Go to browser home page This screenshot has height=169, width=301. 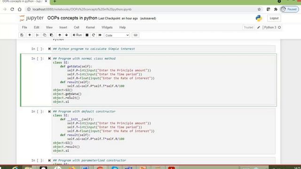point(20,9)
